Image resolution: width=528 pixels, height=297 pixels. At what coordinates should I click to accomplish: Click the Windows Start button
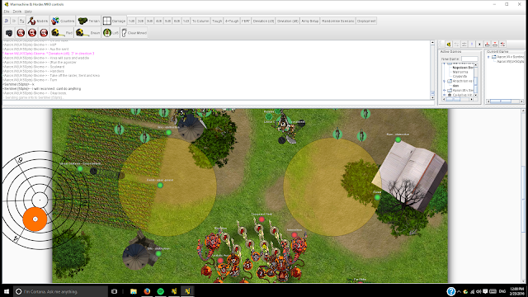pyautogui.click(x=7, y=291)
